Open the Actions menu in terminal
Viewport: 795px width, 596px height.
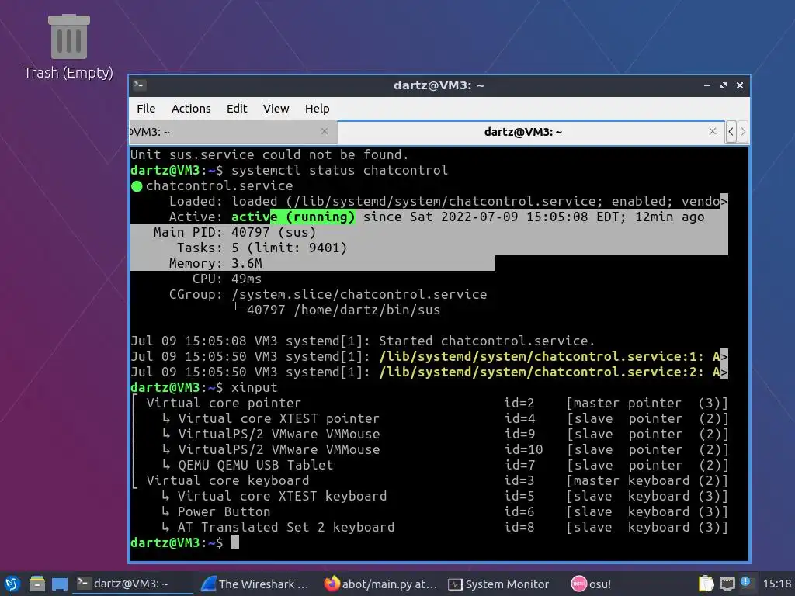(191, 109)
